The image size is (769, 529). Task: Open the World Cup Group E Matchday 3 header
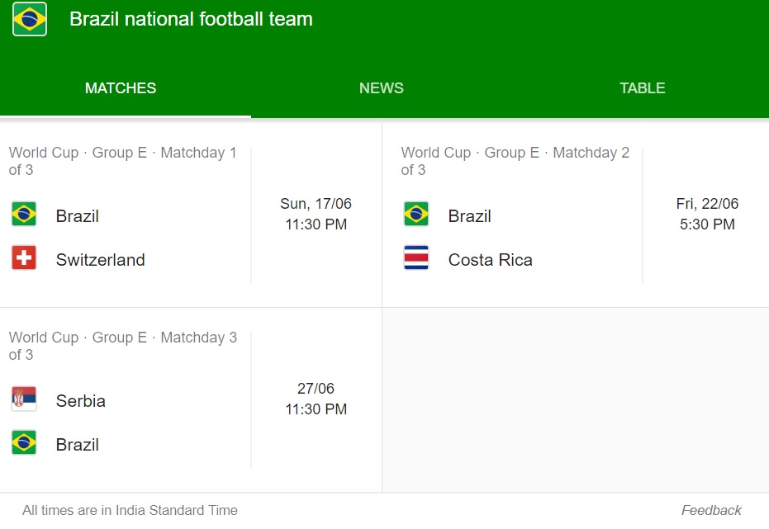click(x=122, y=346)
